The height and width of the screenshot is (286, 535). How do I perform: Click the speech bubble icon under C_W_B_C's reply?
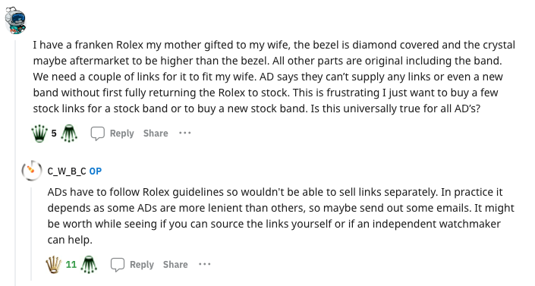click(x=118, y=265)
